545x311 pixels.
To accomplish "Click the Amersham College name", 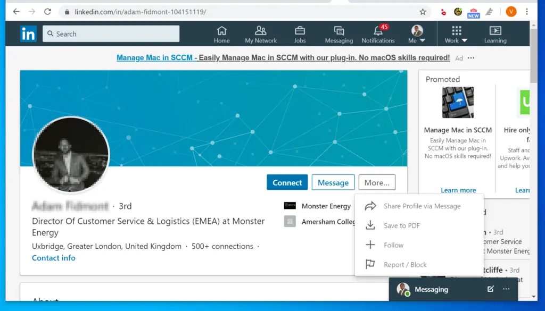I will point(328,222).
